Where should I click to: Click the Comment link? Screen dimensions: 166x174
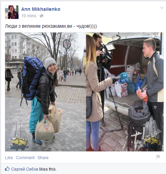click(x=25, y=158)
